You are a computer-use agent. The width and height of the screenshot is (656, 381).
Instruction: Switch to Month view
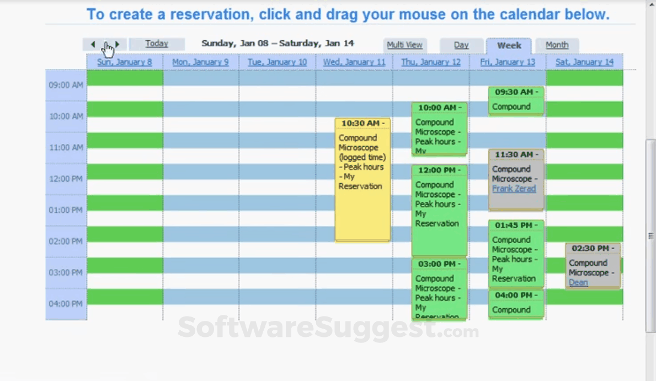click(557, 45)
